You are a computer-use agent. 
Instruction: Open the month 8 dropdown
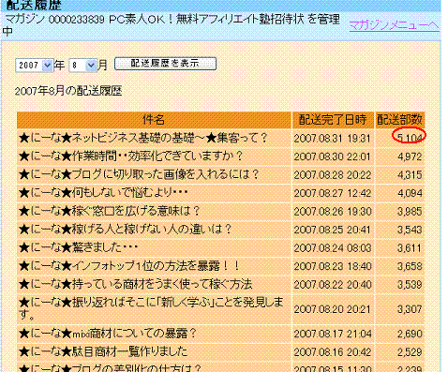pos(82,66)
